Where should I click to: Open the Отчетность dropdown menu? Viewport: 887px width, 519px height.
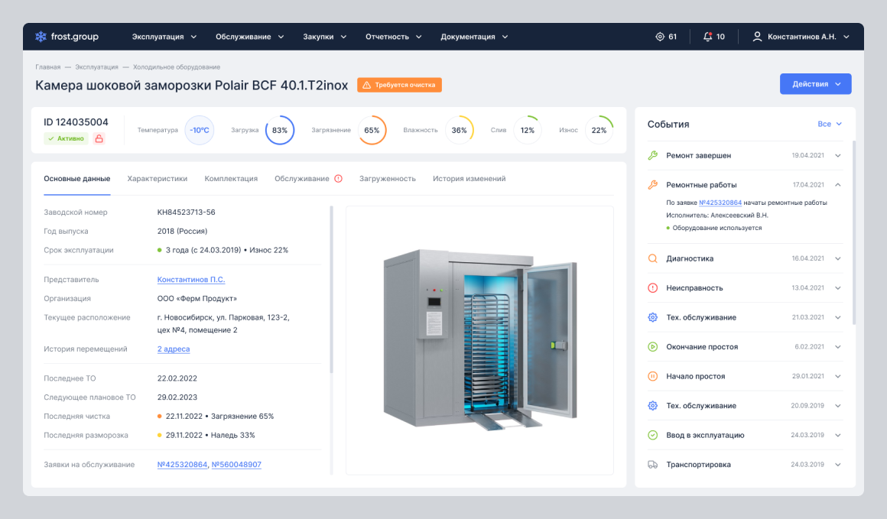tap(394, 37)
